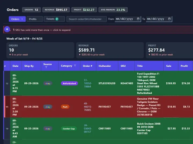
Task: Click Hollander value P0195457
Action: pyautogui.click(x=105, y=107)
